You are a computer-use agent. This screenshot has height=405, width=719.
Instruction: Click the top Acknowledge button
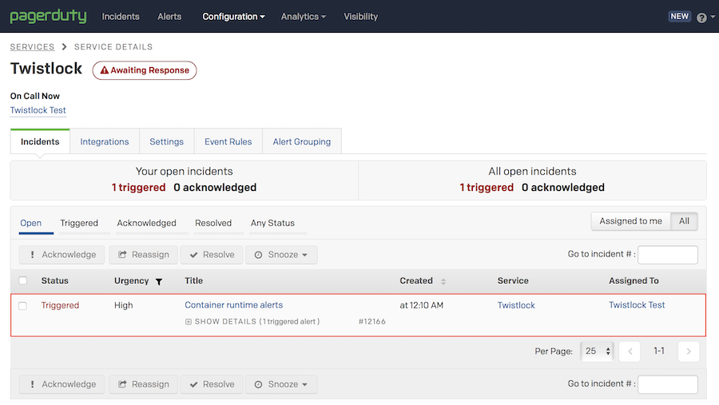click(62, 255)
